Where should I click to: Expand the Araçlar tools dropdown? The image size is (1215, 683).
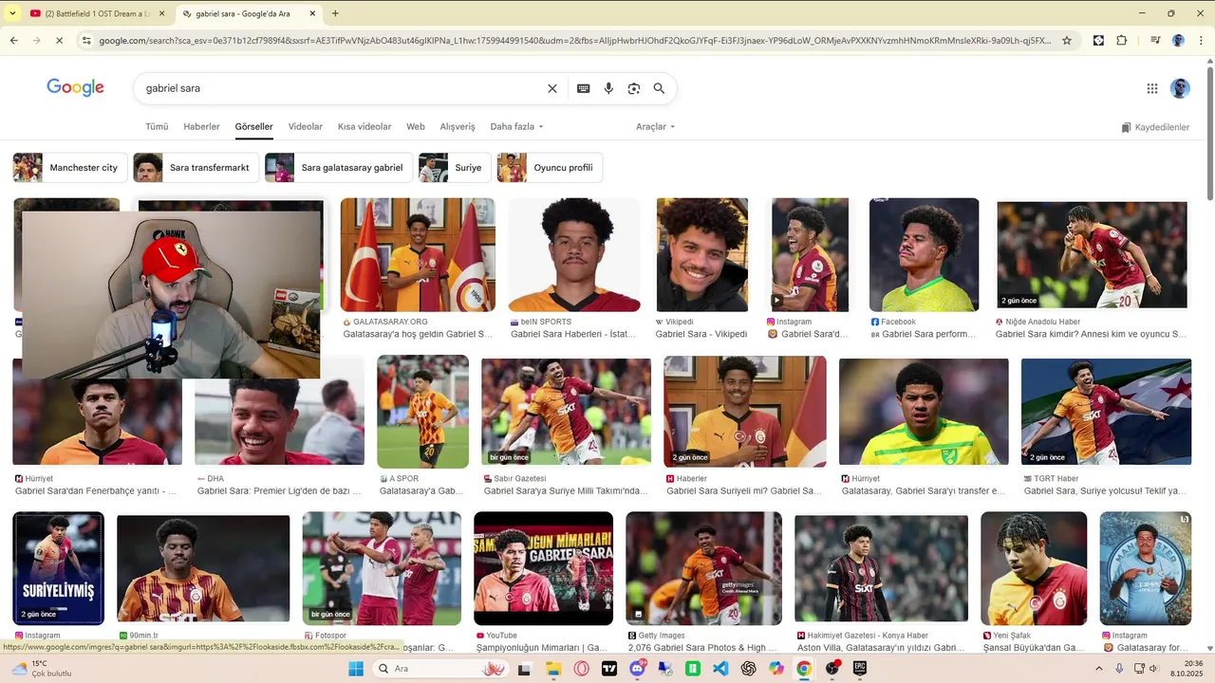coord(656,126)
